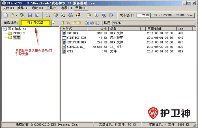
Task: Click the blue Info bubble icon
Action: pyautogui.click(x=96, y=15)
